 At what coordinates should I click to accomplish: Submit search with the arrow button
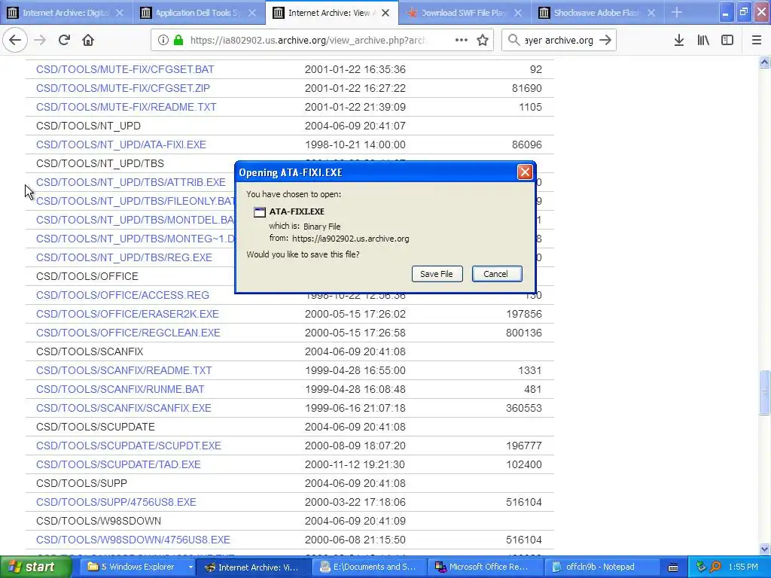click(x=605, y=41)
